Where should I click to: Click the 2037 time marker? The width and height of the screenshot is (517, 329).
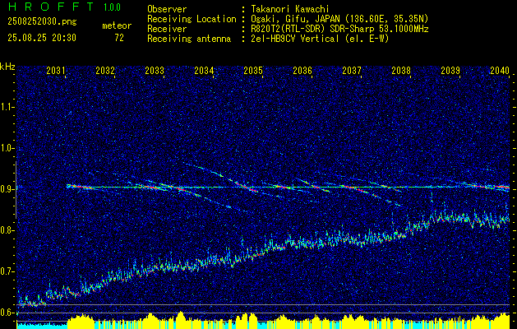click(352, 71)
